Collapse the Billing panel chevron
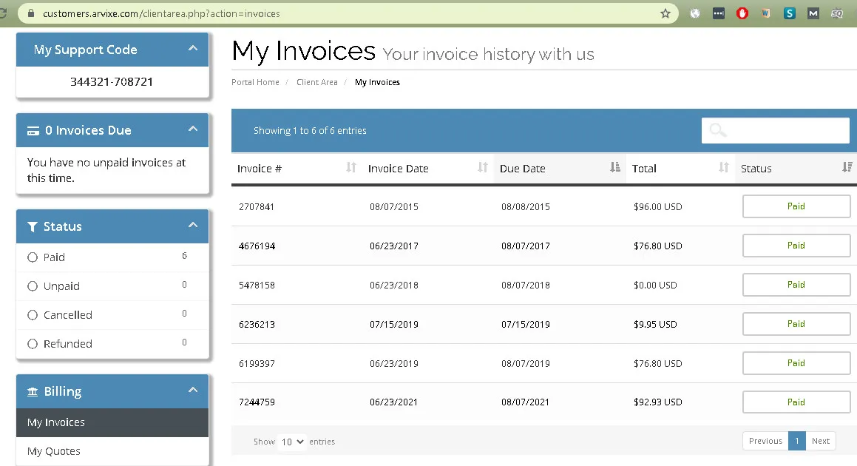 pyautogui.click(x=193, y=391)
